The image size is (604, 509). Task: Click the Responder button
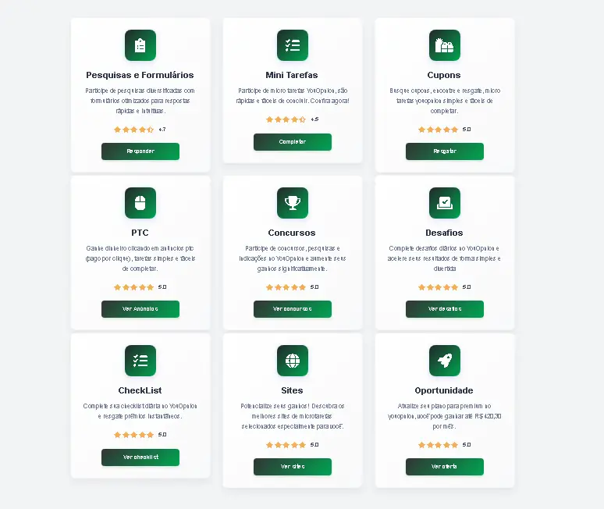coord(140,151)
